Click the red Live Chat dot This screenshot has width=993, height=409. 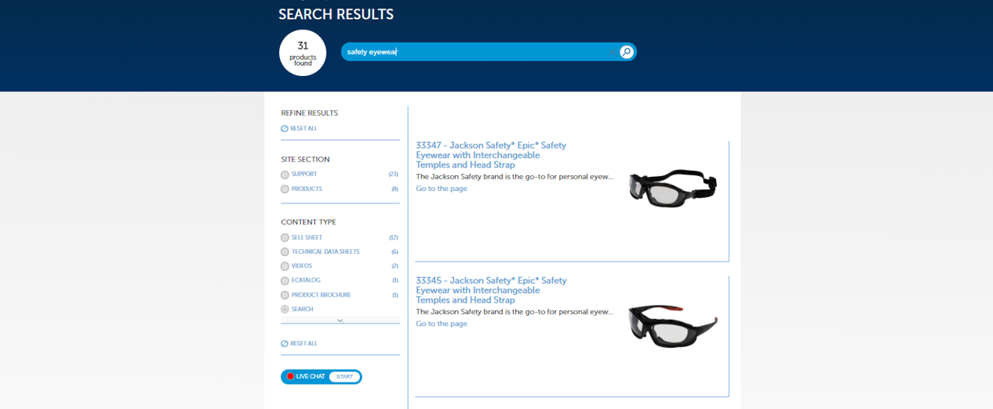pyautogui.click(x=291, y=376)
